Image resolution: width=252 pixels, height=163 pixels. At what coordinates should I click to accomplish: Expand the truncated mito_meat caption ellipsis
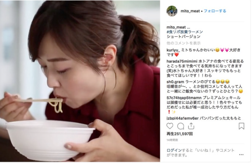(x=188, y=28)
